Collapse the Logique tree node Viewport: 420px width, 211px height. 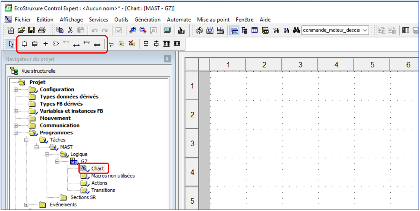tap(47, 154)
